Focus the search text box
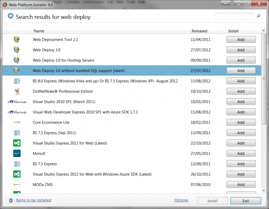 (235, 17)
